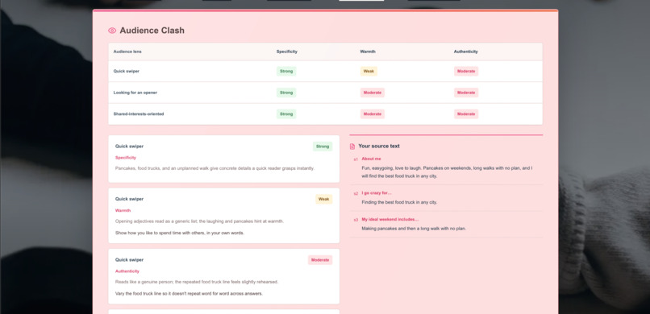The width and height of the screenshot is (650, 314).
Task: Click the answer 'Finding the best food truck in any city.'
Action: click(x=399, y=202)
